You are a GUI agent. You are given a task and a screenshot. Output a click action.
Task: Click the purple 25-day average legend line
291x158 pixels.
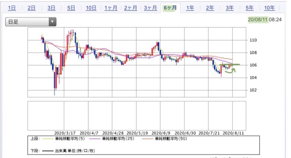click(94, 139)
